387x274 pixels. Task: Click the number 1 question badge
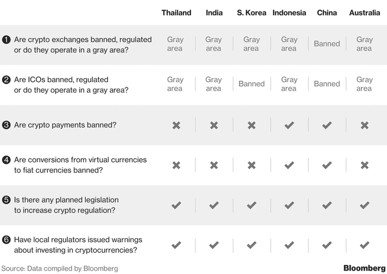6,39
